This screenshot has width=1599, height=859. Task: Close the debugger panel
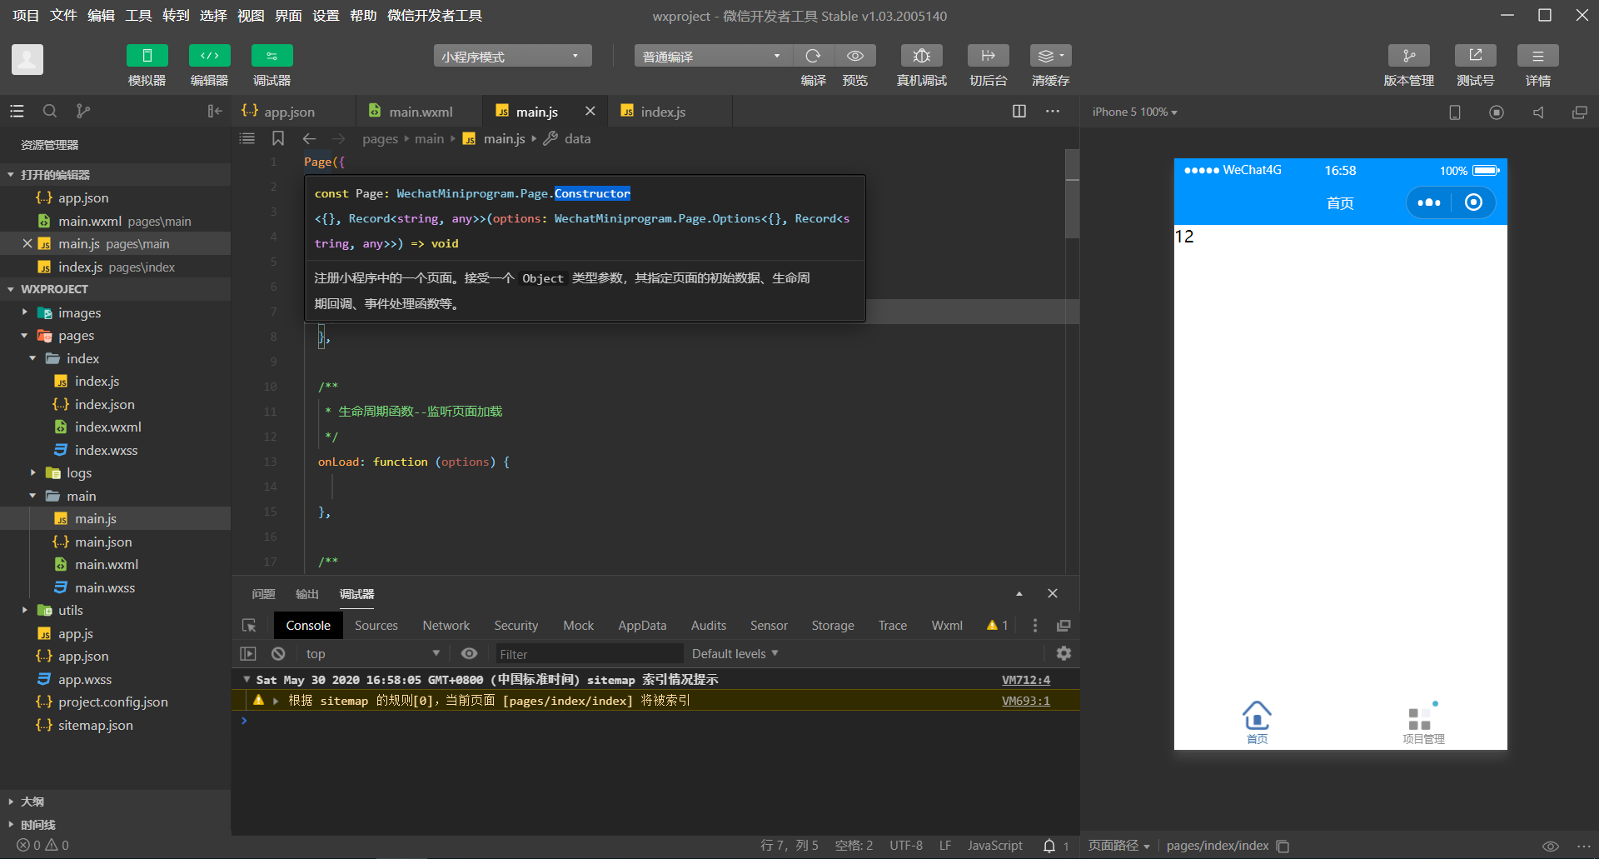(1053, 593)
